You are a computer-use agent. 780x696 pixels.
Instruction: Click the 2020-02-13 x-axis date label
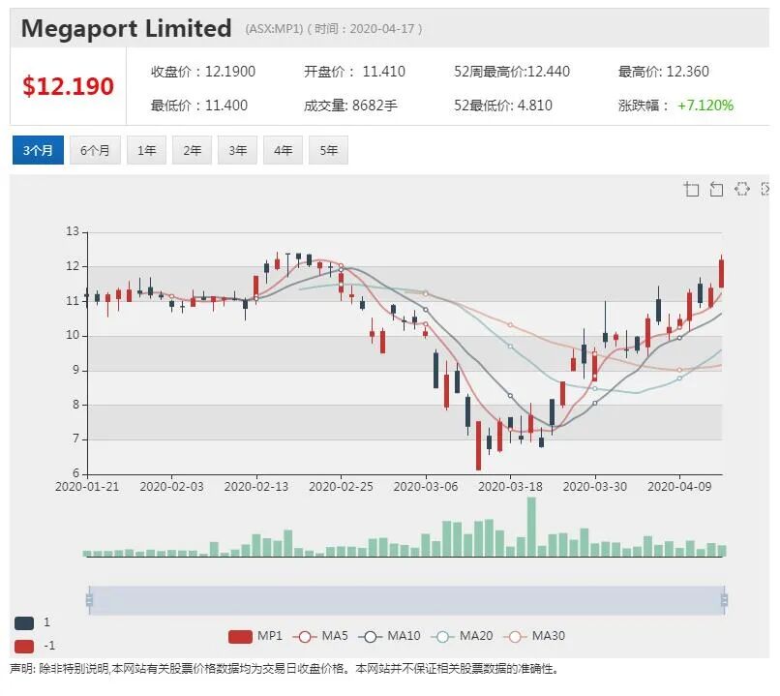tap(256, 487)
